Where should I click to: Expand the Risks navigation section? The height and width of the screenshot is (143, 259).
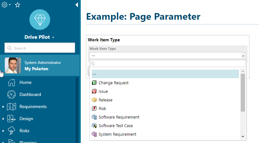[x=3, y=131]
